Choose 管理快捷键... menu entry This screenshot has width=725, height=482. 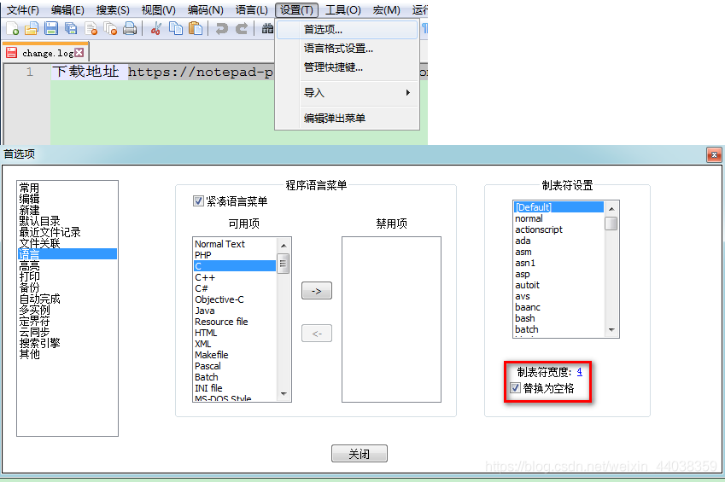tap(348, 67)
